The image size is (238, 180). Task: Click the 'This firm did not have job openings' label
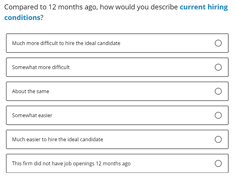[x=71, y=164]
